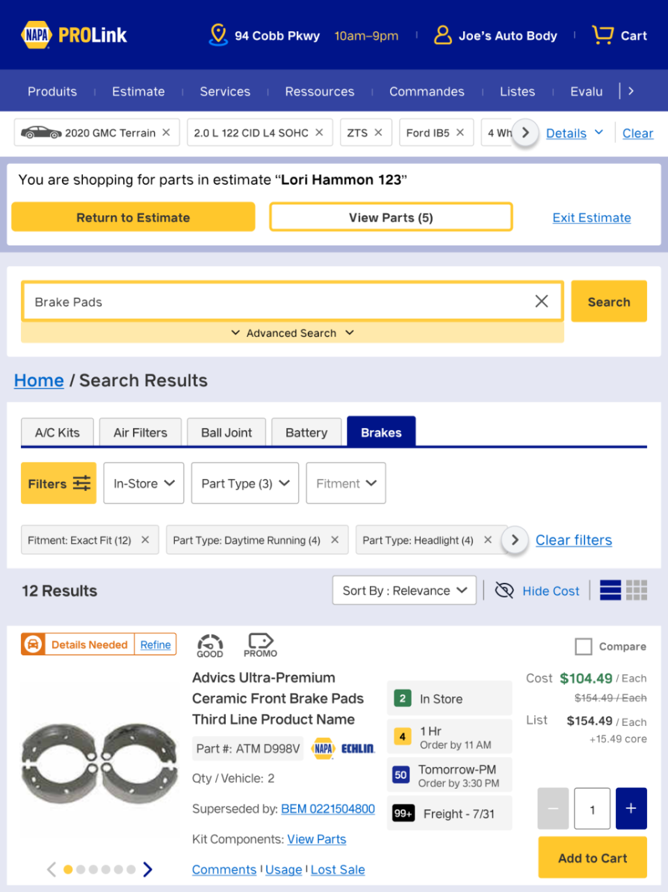
Task: Click the BEM 0221504800 superseded link
Action: [x=327, y=808]
